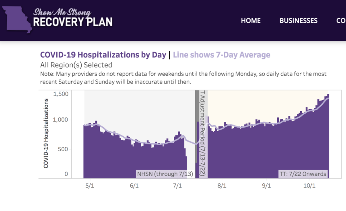
Task: Click the 5/1 date label on x-axis
Action: pyautogui.click(x=90, y=186)
